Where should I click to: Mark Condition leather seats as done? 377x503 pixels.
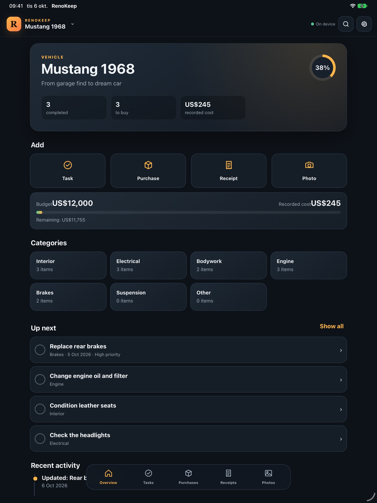tap(40, 409)
